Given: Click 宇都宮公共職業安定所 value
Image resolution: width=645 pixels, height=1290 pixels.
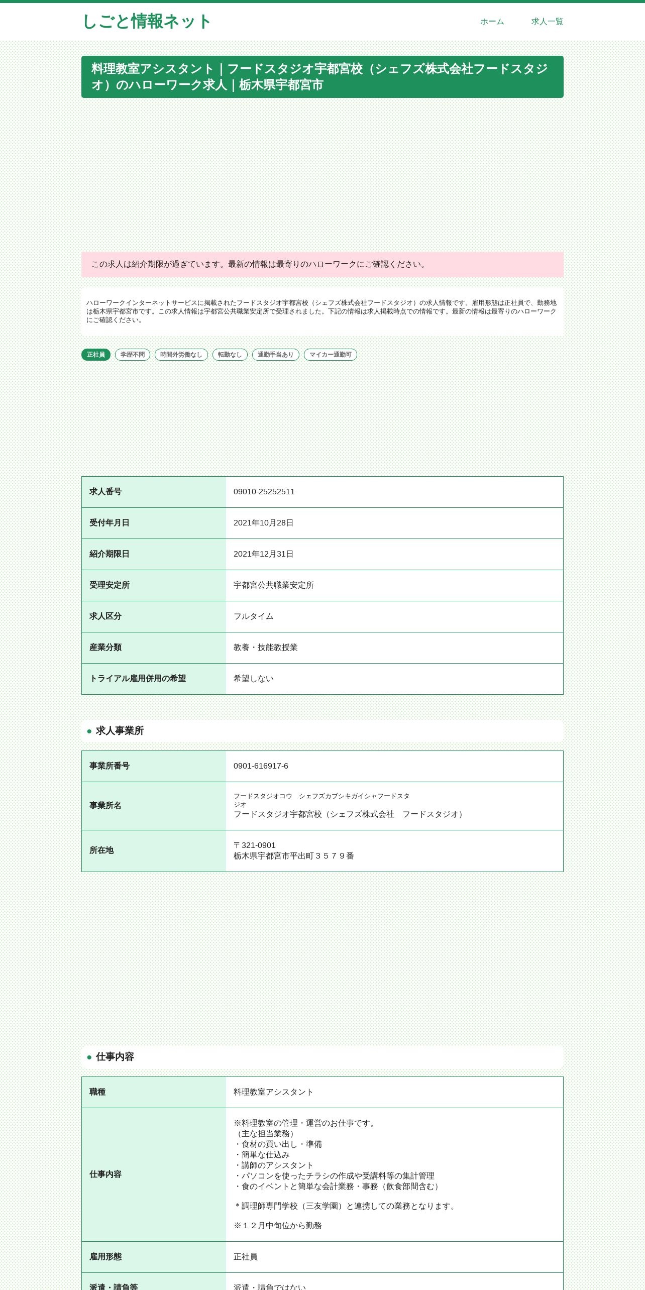Looking at the screenshot, I should tap(274, 585).
